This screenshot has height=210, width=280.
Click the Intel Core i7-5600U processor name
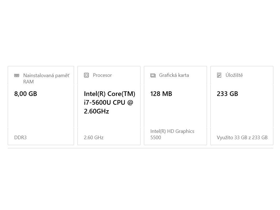coord(109,103)
